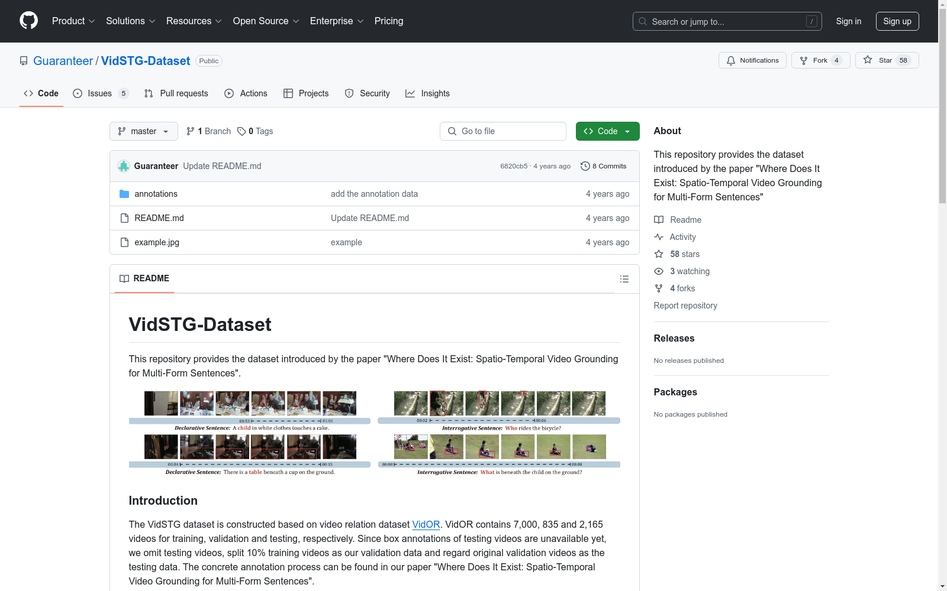Click the commit history clock icon
Viewport: 947px width, 591px height.
pos(585,166)
